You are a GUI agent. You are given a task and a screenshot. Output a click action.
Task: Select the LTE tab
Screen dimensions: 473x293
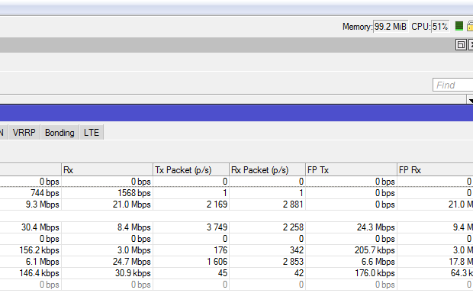click(92, 133)
